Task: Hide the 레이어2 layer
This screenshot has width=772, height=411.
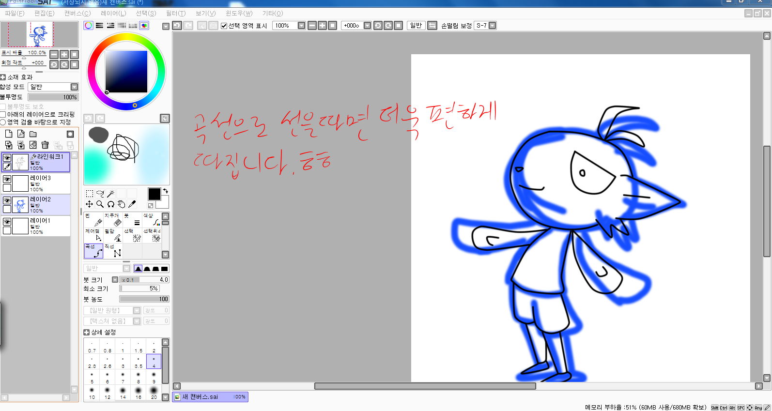Action: [x=7, y=200]
